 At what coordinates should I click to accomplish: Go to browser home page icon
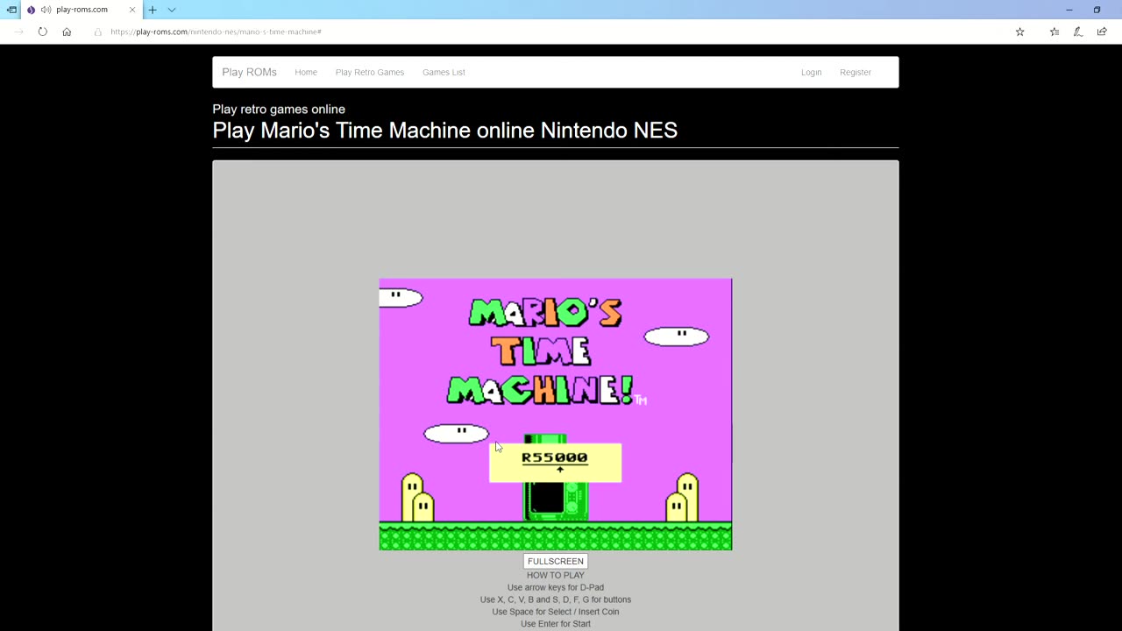(67, 32)
